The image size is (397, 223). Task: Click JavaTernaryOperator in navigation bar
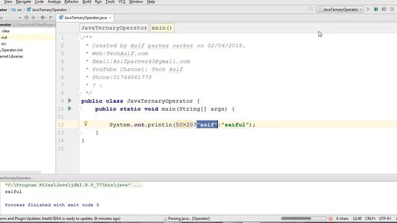click(49, 10)
